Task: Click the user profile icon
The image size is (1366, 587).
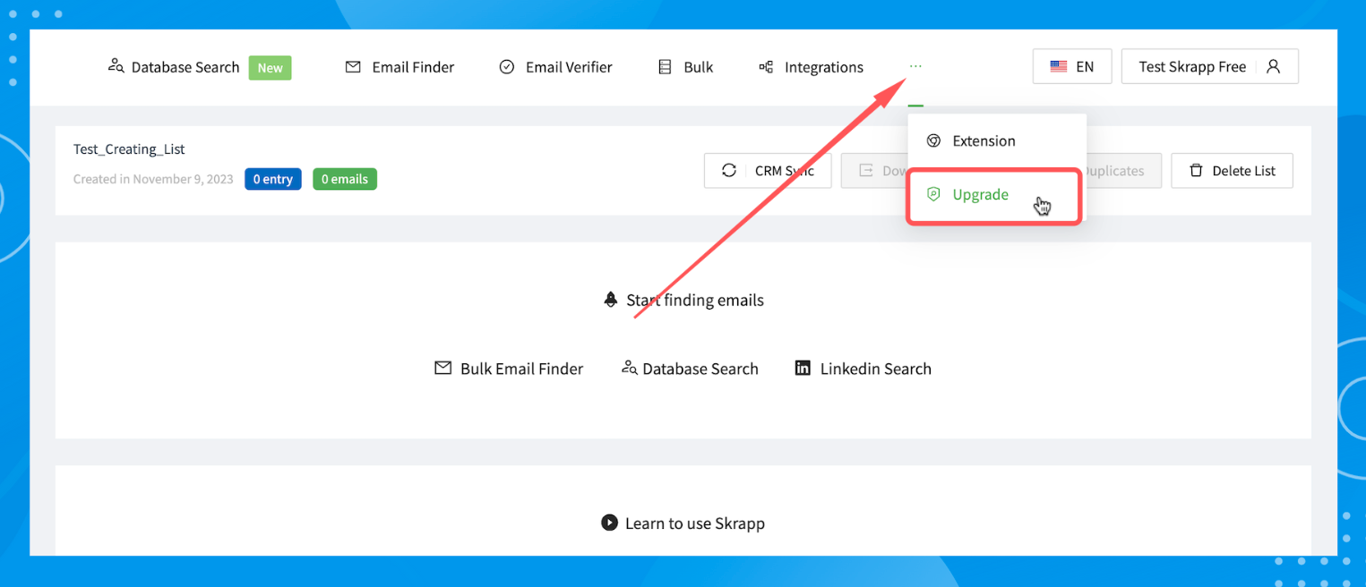Action: pyautogui.click(x=1274, y=67)
